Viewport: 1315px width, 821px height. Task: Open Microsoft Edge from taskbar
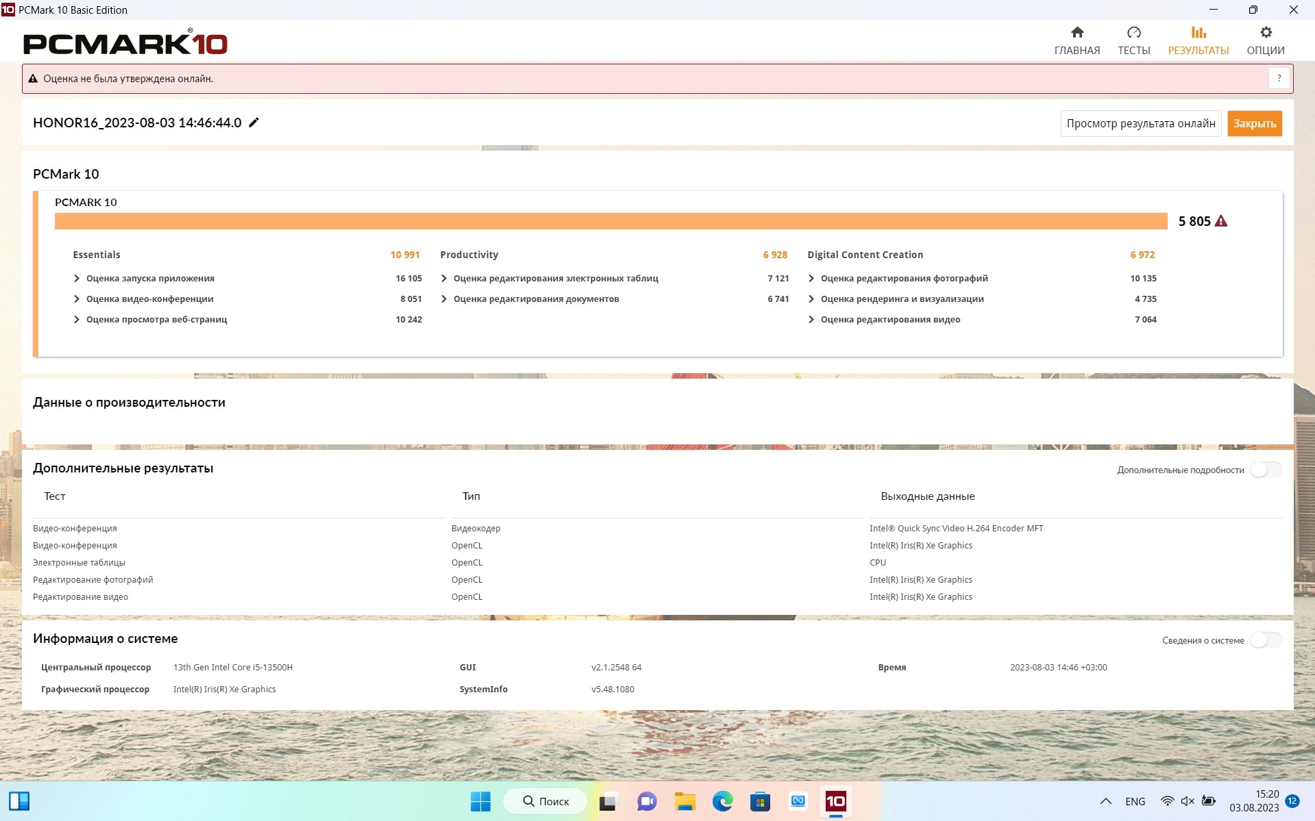point(722,801)
